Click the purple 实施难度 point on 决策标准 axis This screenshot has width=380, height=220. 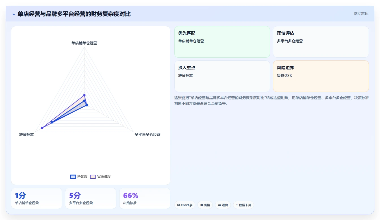(x=42, y=128)
